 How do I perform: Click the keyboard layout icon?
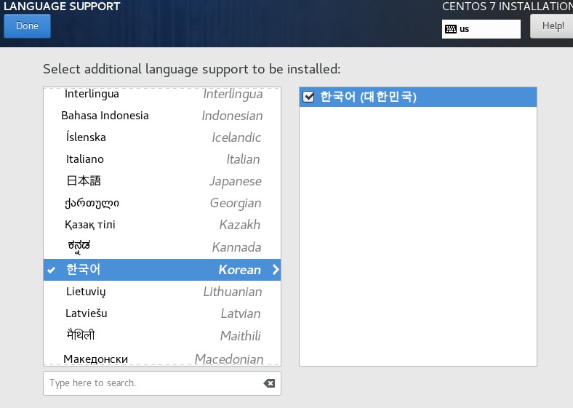pyautogui.click(x=451, y=29)
